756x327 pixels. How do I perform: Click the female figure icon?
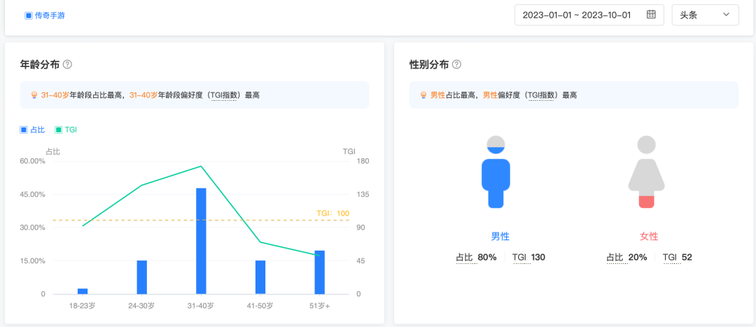[x=646, y=172]
